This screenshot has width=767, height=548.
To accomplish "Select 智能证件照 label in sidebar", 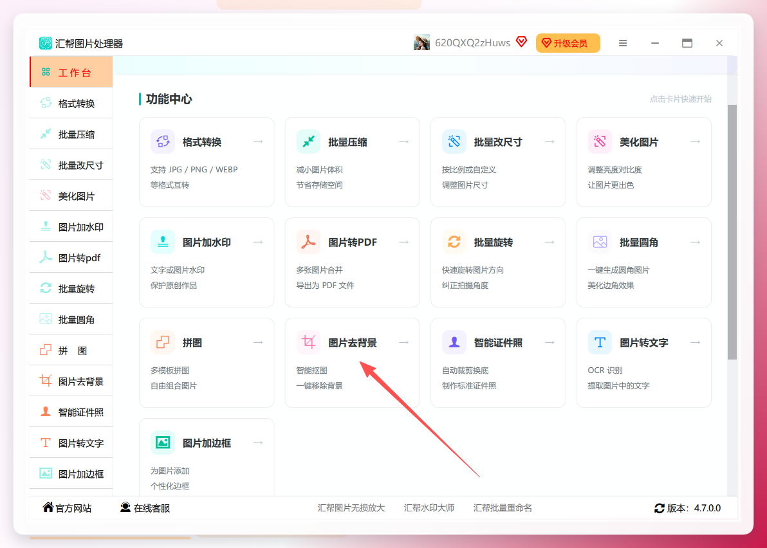I will [80, 412].
